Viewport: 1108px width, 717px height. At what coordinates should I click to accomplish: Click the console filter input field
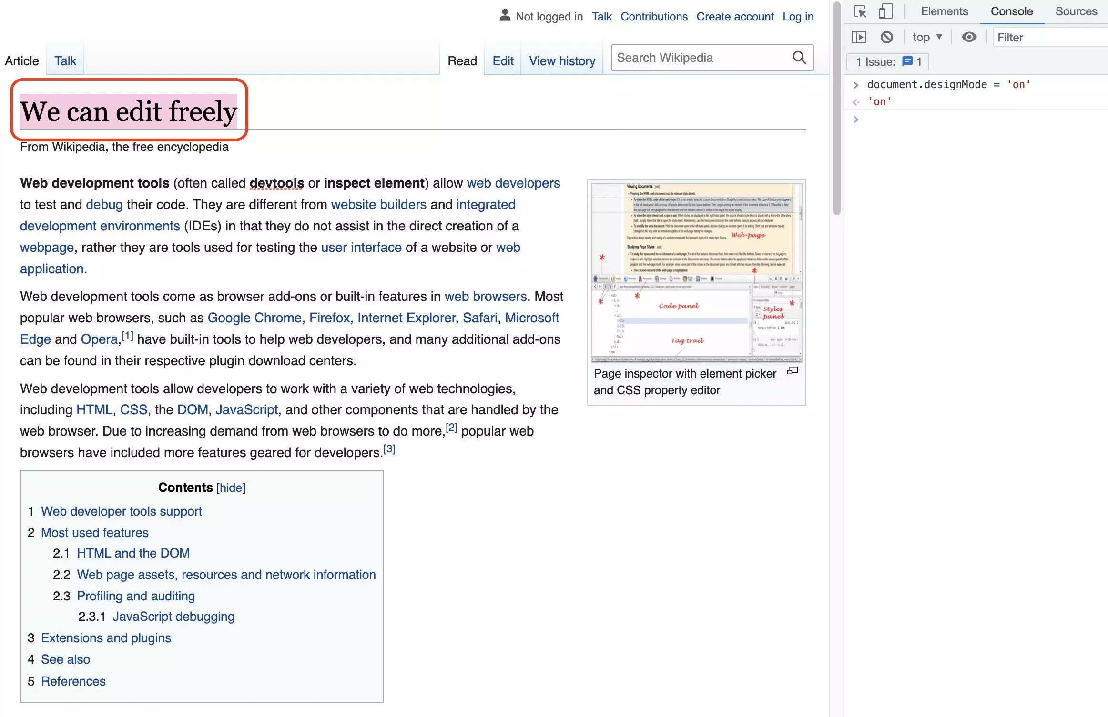tap(1047, 36)
